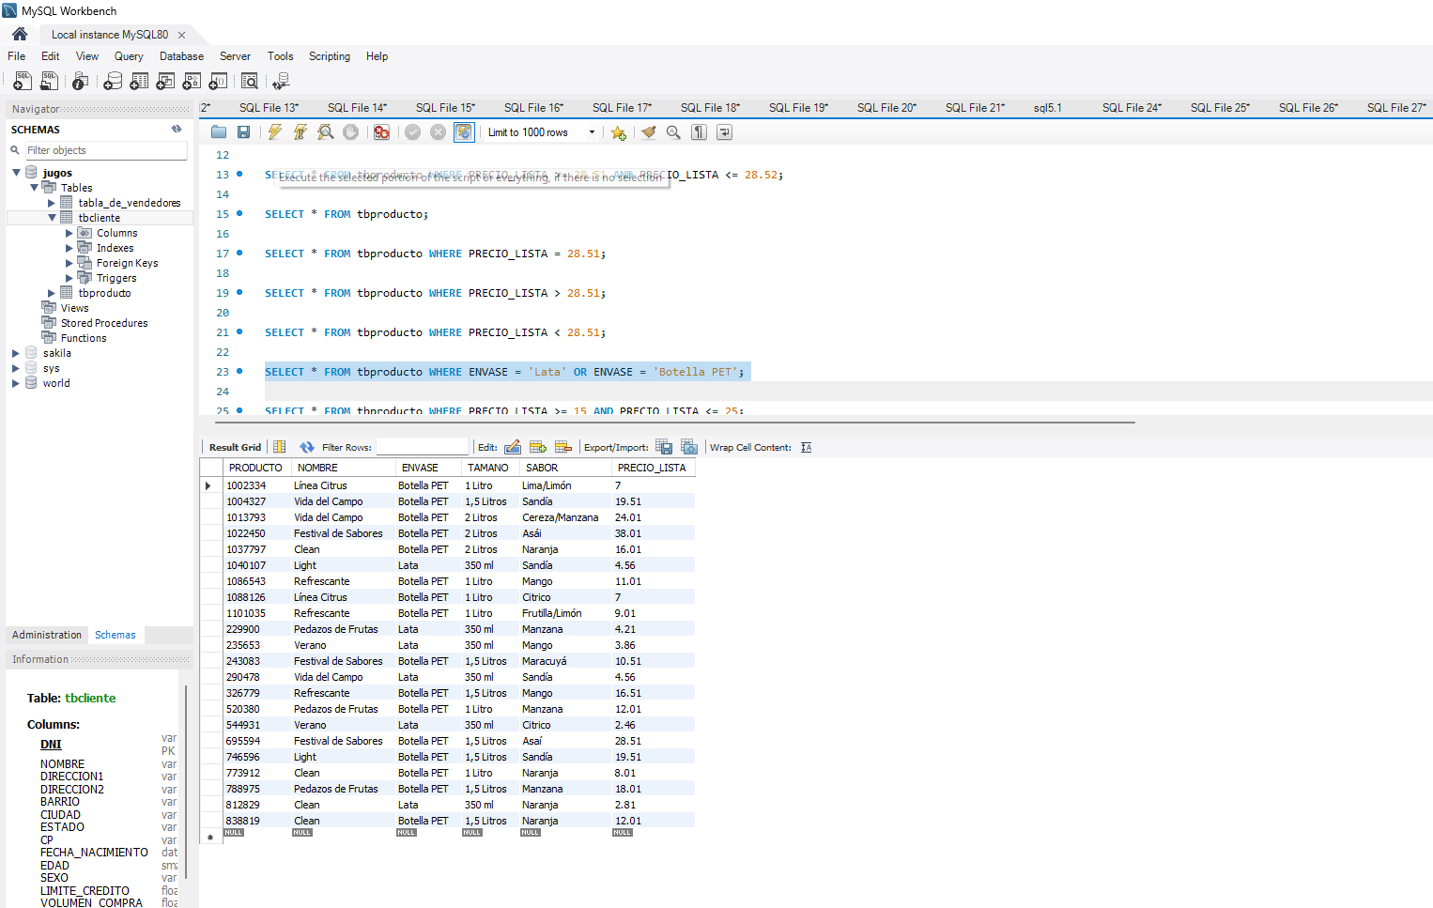This screenshot has height=908, width=1433.
Task: Create a new schema icon
Action: coord(113,82)
